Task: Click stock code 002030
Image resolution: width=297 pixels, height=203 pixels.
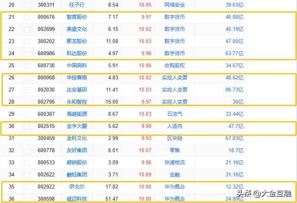Action: click(46, 89)
